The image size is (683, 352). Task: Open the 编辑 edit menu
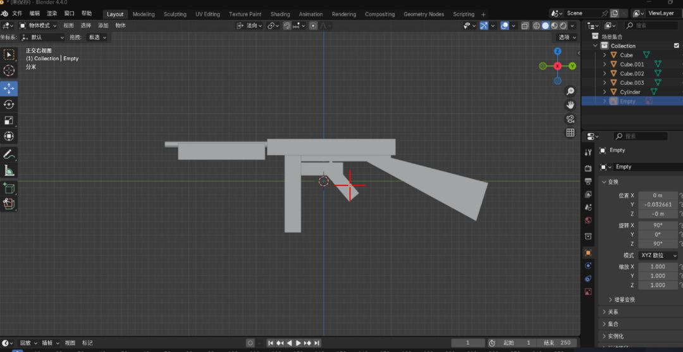pyautogui.click(x=34, y=13)
